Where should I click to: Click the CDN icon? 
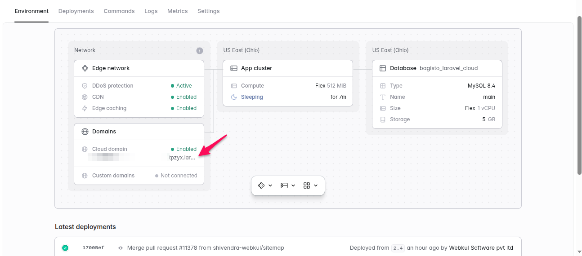pyautogui.click(x=85, y=97)
